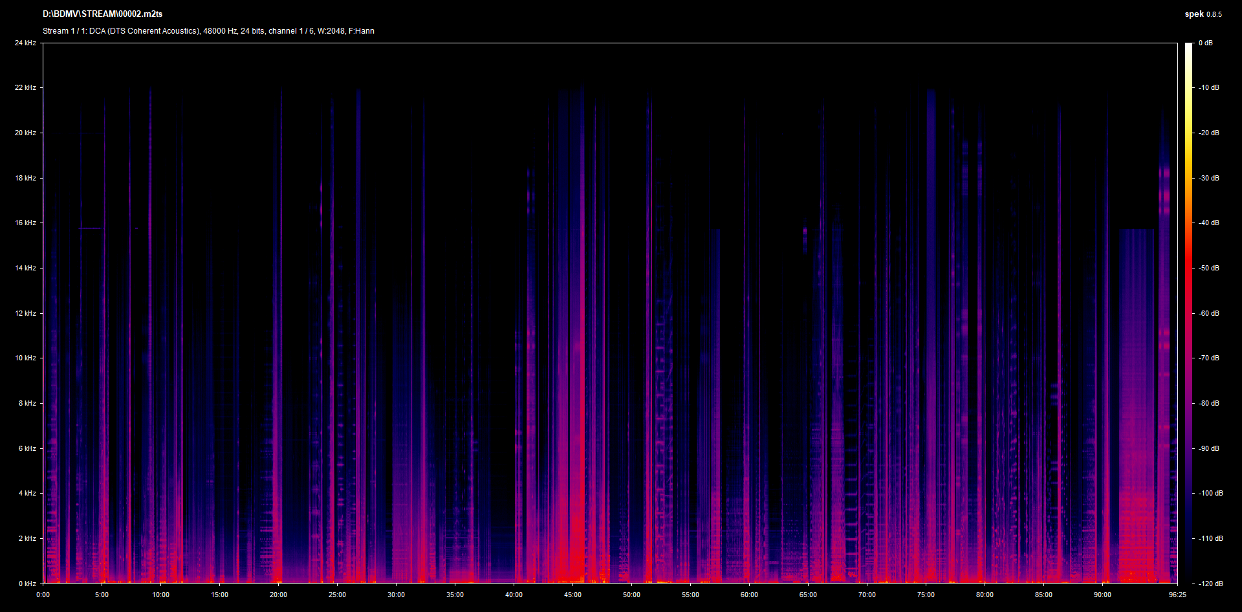Click the 10 kHz frequency axis label

point(25,358)
